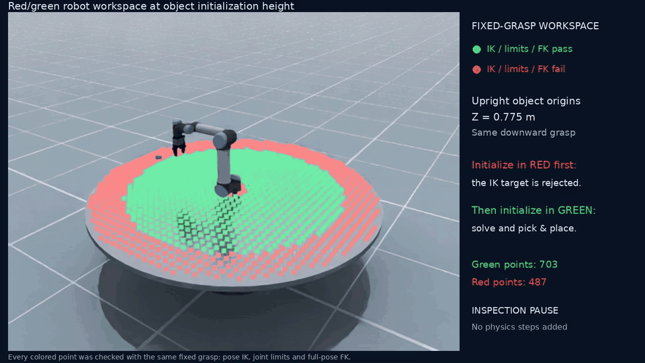Click the 'Initialize in RED first:' text
Image resolution: width=645 pixels, height=363 pixels.
[524, 165]
